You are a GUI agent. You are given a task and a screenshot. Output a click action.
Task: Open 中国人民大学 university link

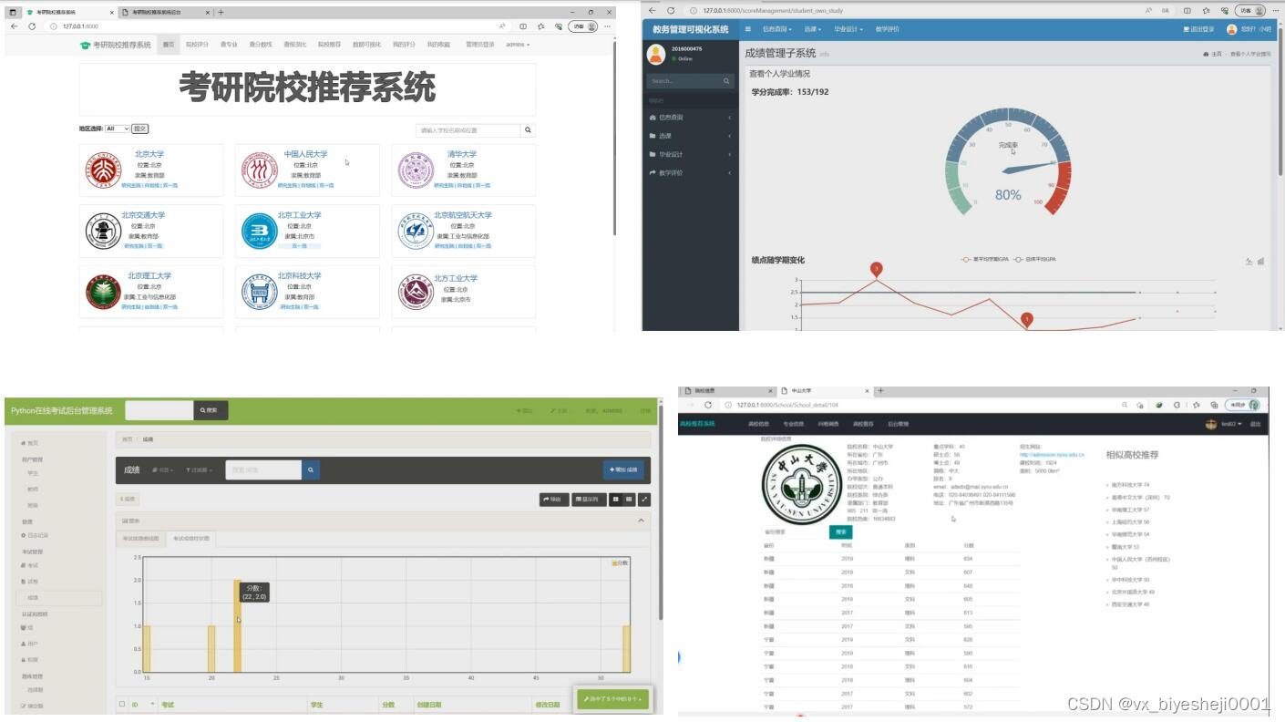(305, 154)
